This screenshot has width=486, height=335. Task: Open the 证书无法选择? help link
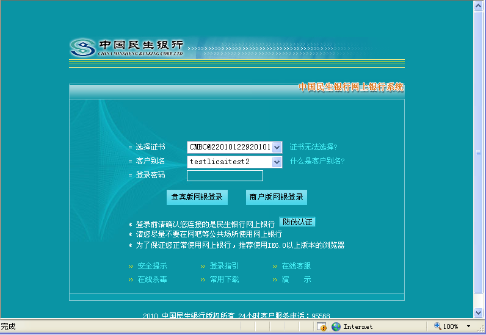point(313,147)
